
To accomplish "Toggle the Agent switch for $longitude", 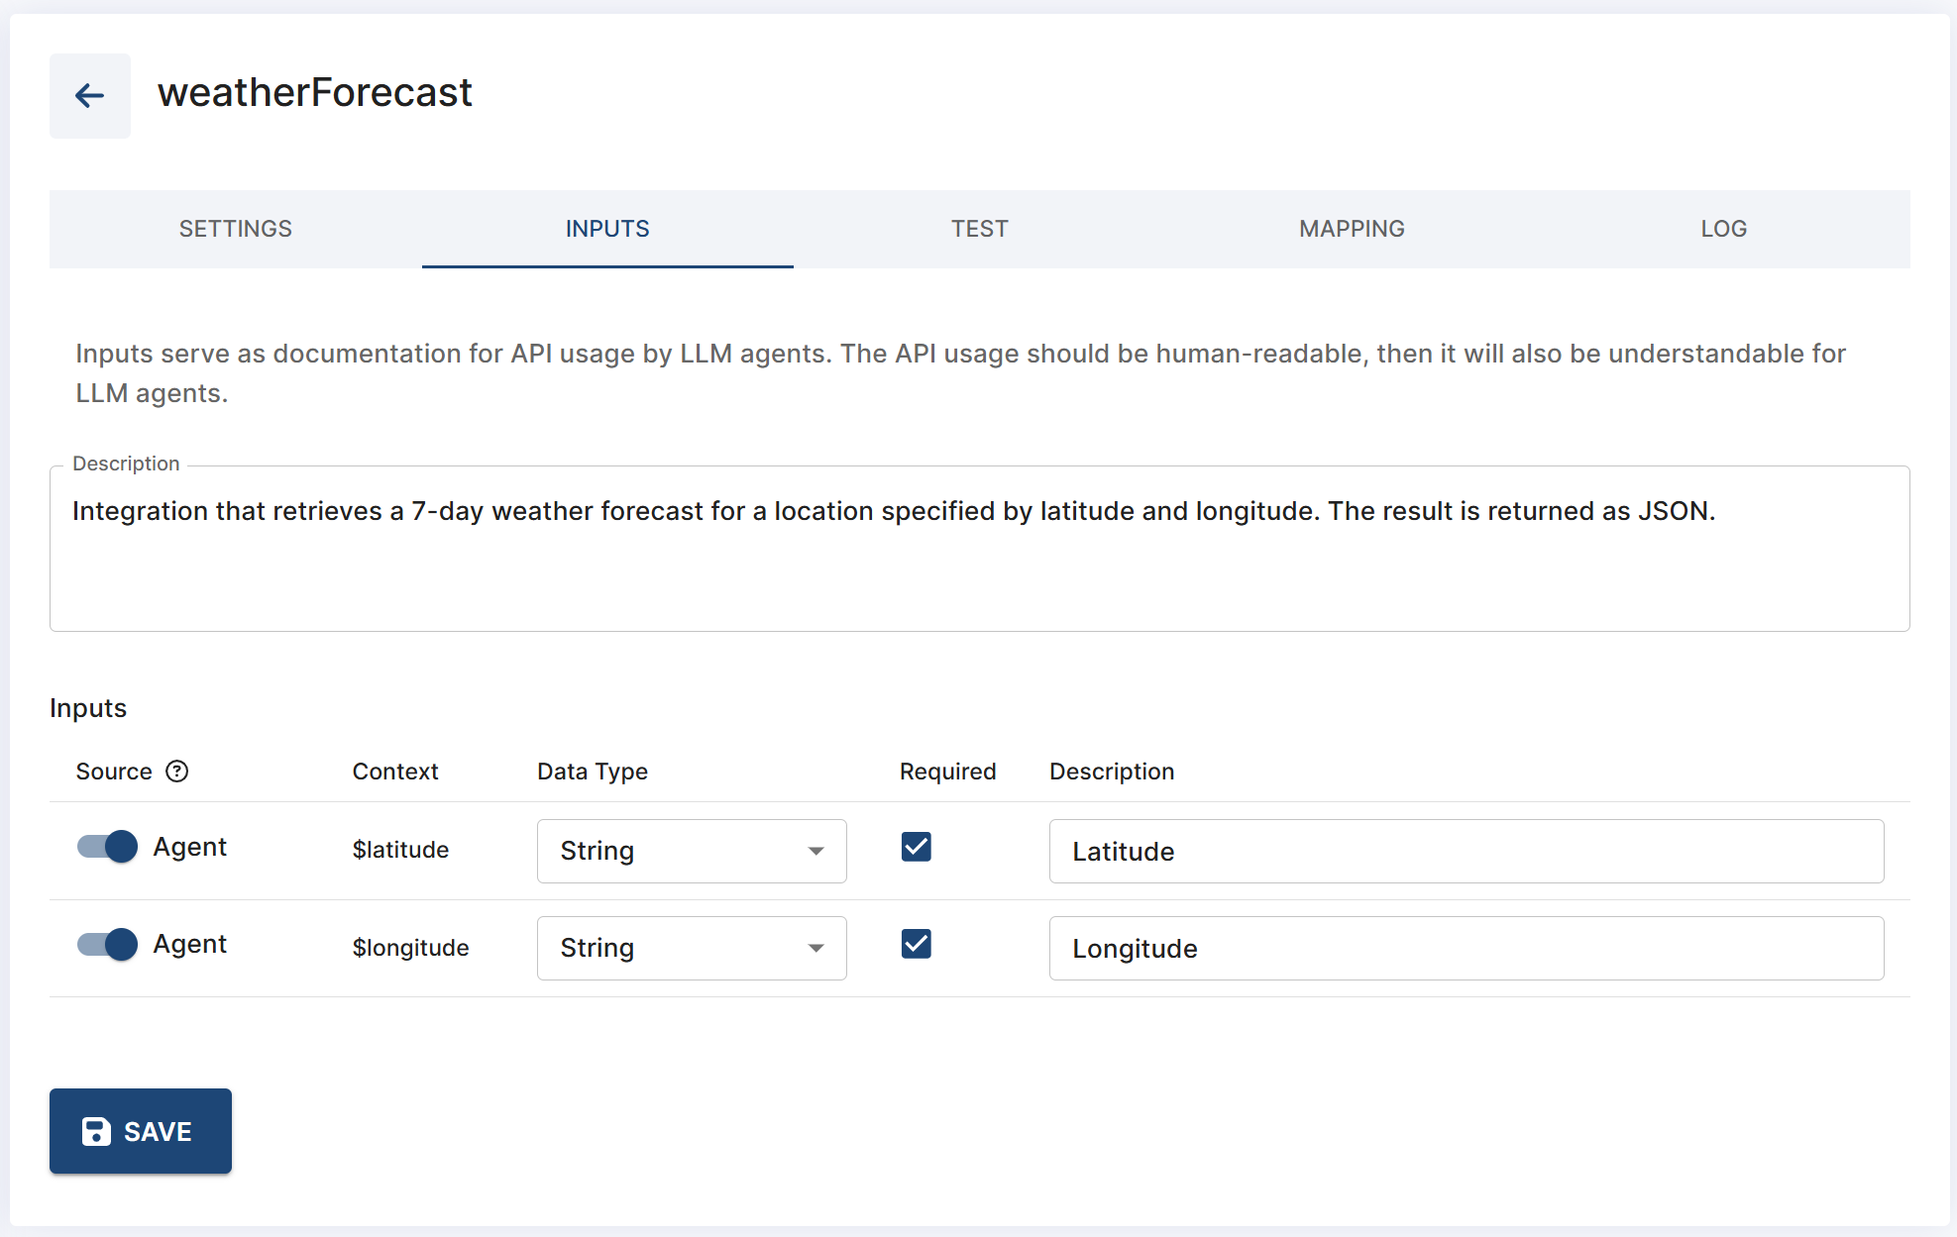I will tap(108, 944).
